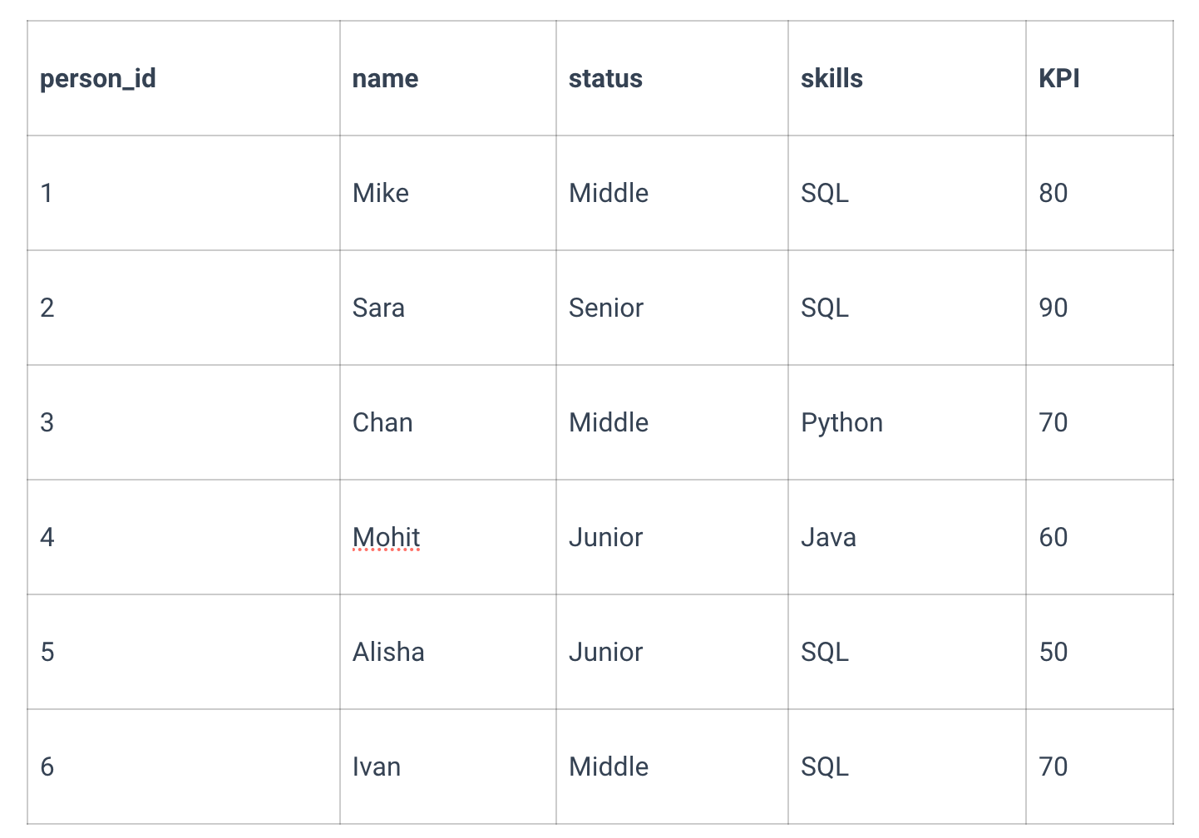Select the cell with Chan
The height and width of the screenshot is (838, 1199).
448,422
